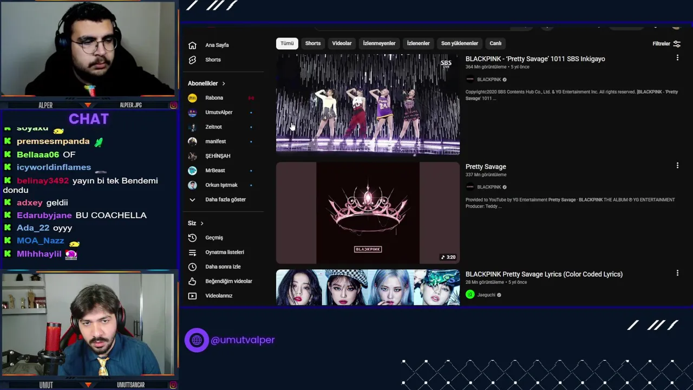This screenshot has width=693, height=390.
Task: Click Jaeguchi channel avatar
Action: (x=470, y=295)
